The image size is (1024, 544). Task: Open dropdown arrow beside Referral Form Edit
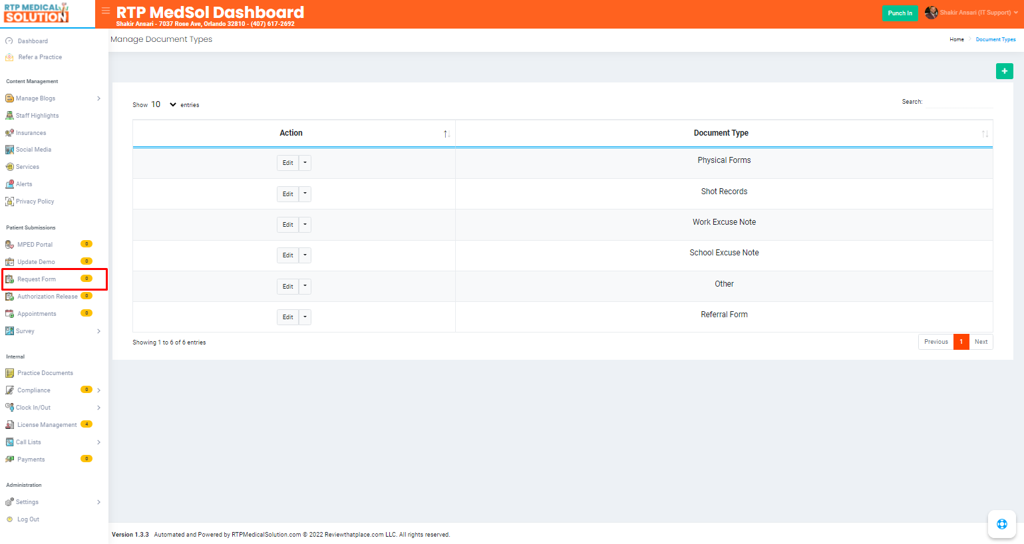[x=305, y=317]
